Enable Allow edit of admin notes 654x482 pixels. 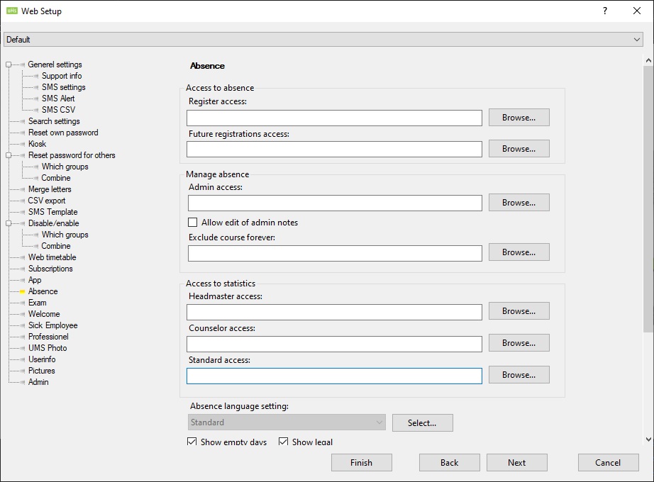click(x=193, y=223)
